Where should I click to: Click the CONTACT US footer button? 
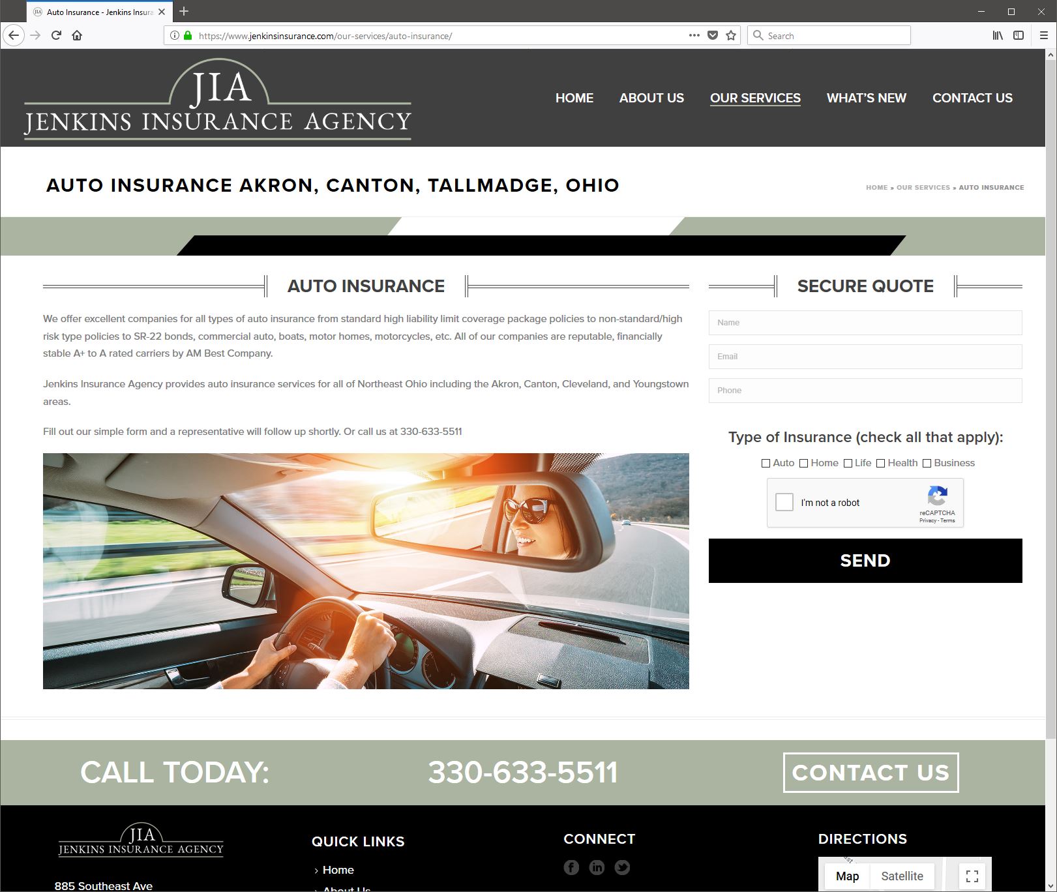coord(871,773)
